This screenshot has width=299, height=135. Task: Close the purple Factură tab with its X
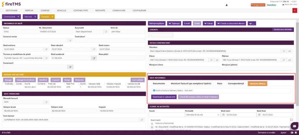click(35, 17)
